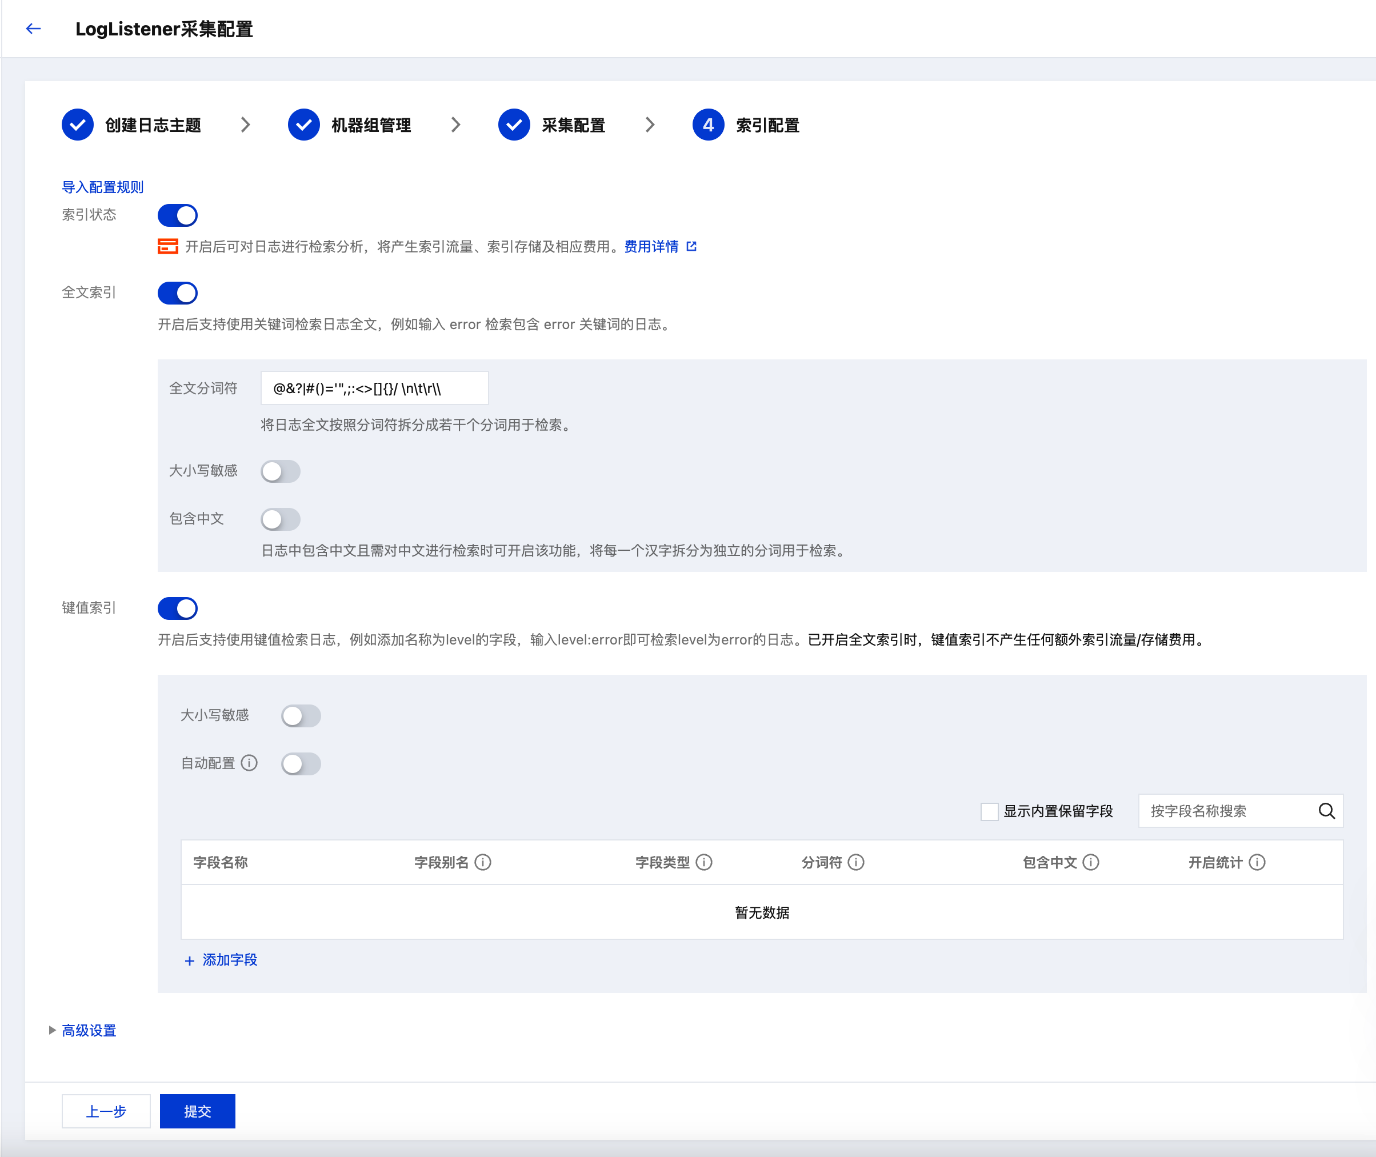Click the step 4 索引配置 number icon
The height and width of the screenshot is (1157, 1376).
point(709,125)
